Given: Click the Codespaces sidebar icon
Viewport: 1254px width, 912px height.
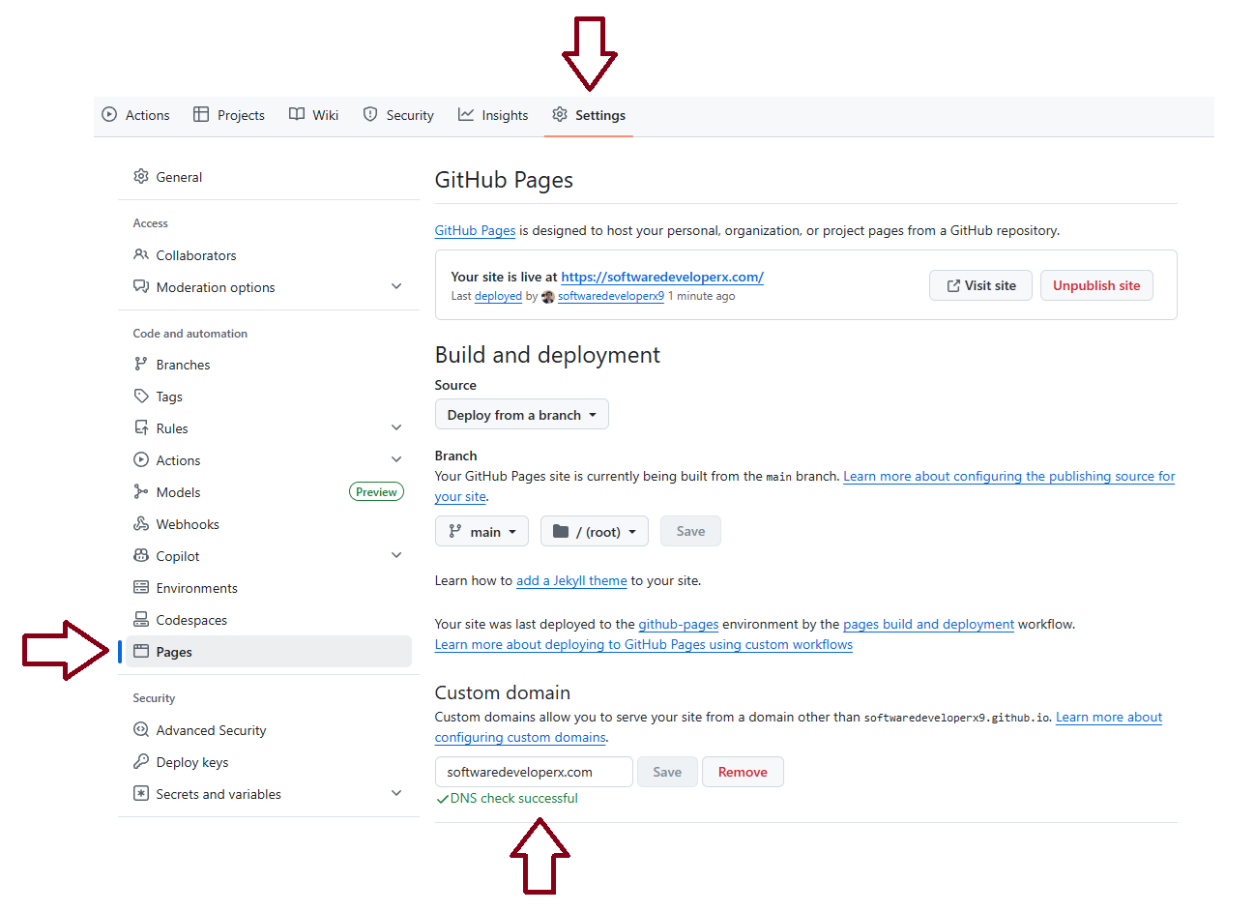Looking at the screenshot, I should (141, 620).
